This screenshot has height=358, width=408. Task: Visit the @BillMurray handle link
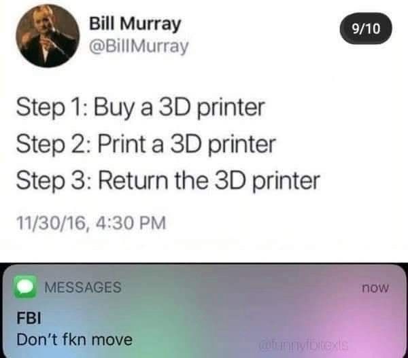point(139,47)
